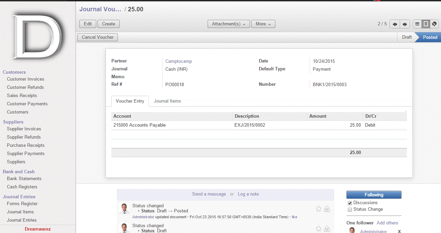Click the Posted stage in the status bar
The height and width of the screenshot is (233, 441).
[430, 37]
